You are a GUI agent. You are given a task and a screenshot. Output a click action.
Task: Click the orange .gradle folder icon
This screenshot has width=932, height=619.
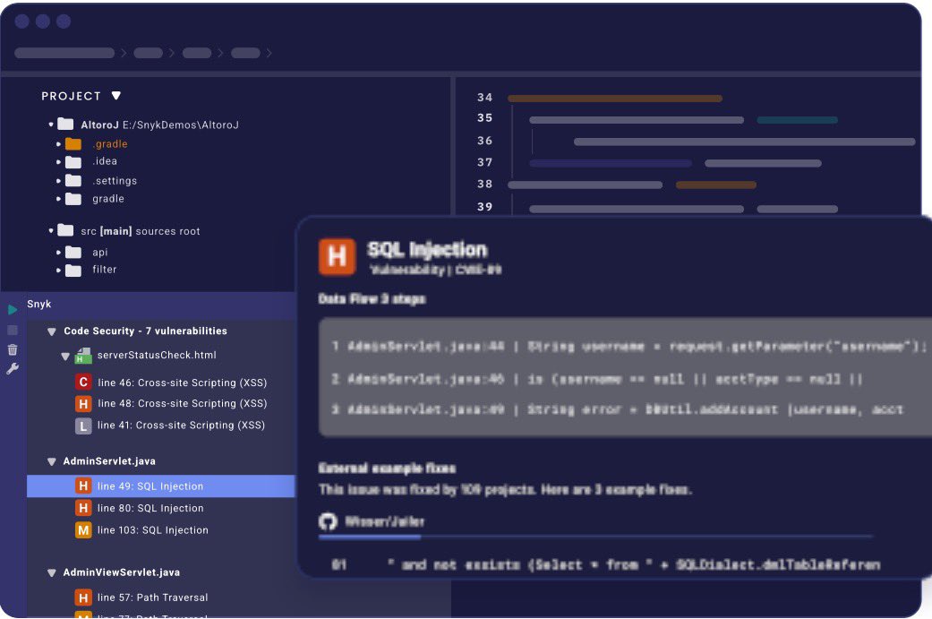click(x=73, y=144)
